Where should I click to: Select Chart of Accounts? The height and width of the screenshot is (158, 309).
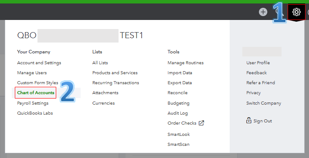tap(36, 92)
